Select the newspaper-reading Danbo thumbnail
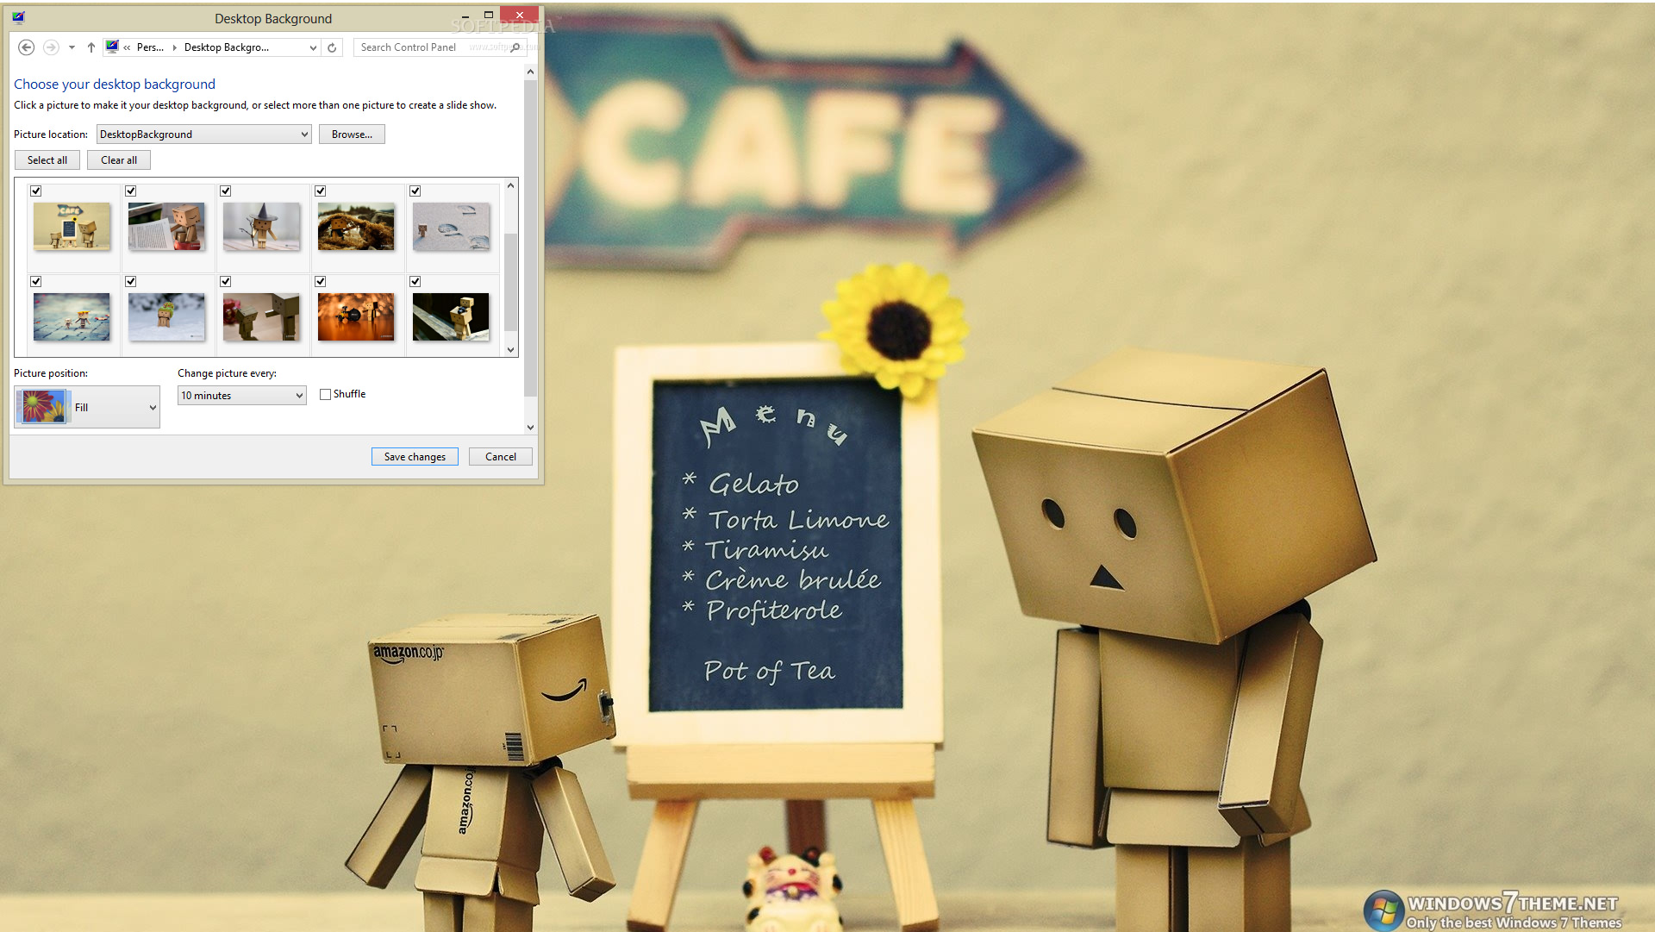The image size is (1655, 932). pos(166,227)
